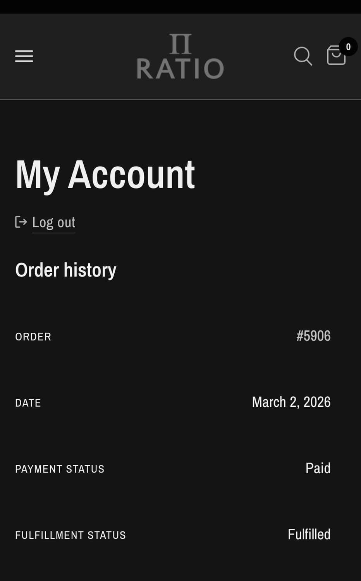Open order #5906 details

pyautogui.click(x=313, y=336)
